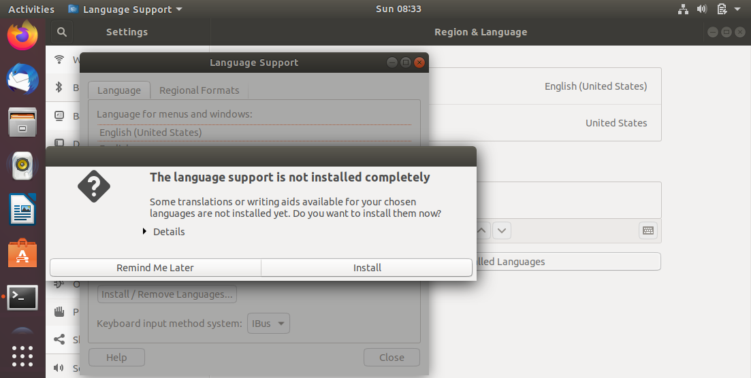Open Ubuntu Software from the dock
The width and height of the screenshot is (751, 378).
22,253
